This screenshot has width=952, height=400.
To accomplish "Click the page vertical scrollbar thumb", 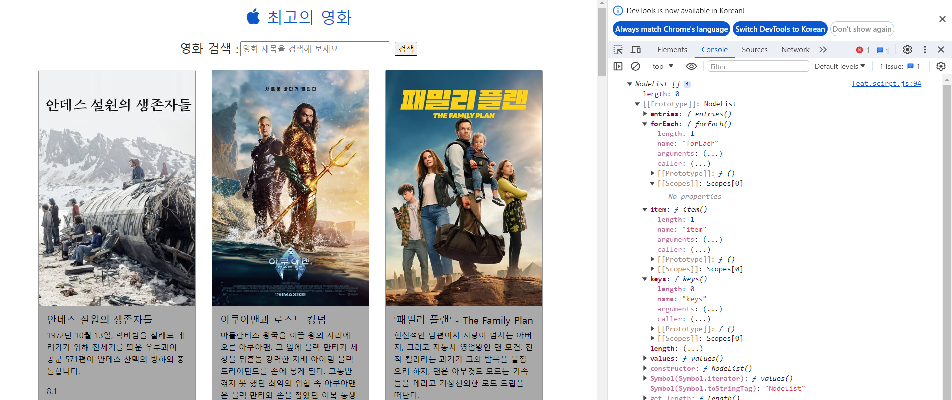I will pyautogui.click(x=602, y=42).
